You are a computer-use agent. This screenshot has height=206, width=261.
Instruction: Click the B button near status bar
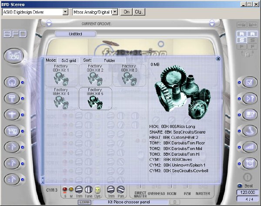point(175,202)
